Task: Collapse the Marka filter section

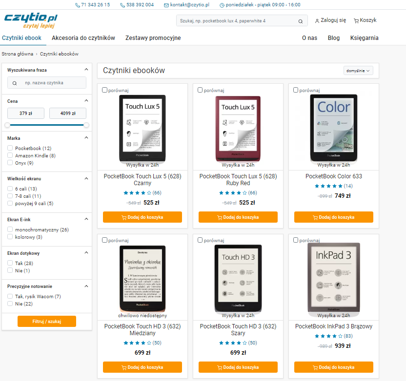Action: coord(86,137)
